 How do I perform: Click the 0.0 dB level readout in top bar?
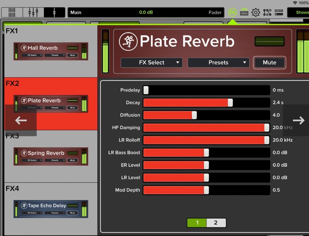(146, 12)
